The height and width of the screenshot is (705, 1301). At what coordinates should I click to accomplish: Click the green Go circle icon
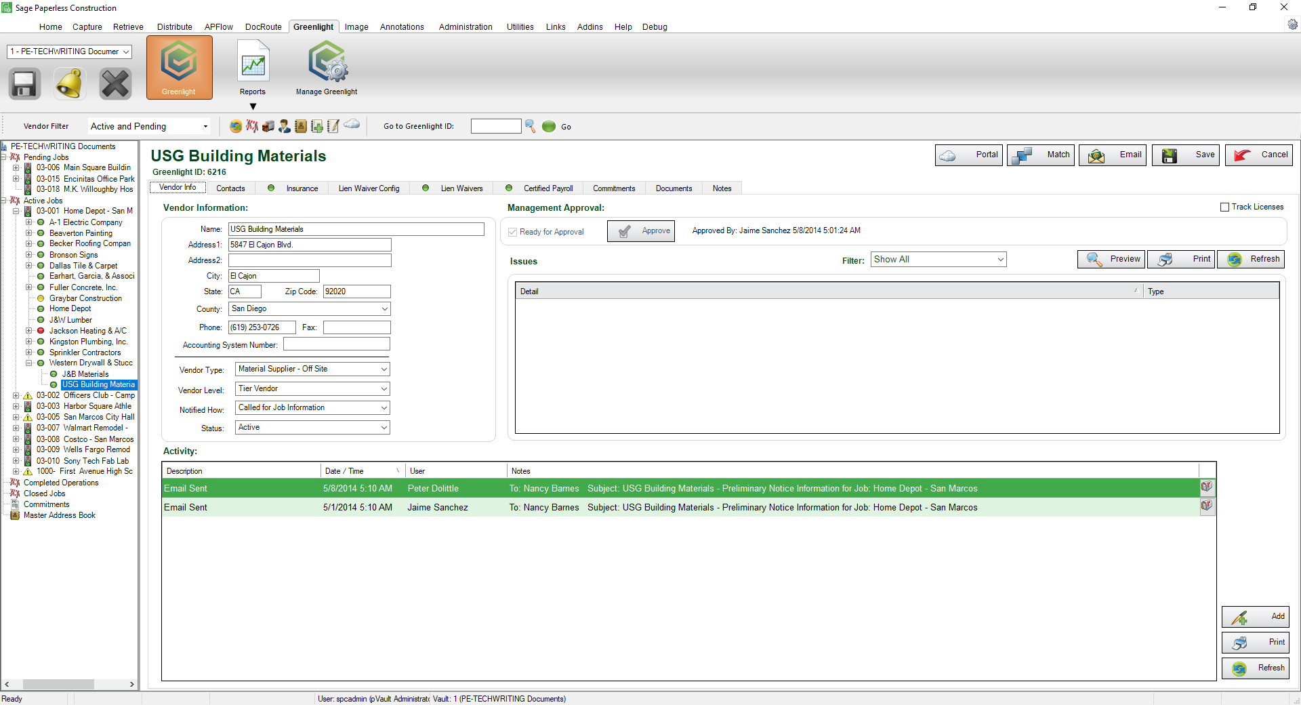549,126
